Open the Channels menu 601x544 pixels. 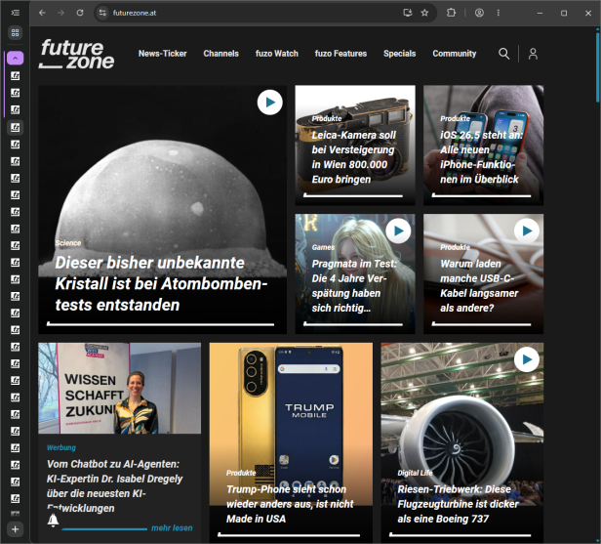coord(221,54)
